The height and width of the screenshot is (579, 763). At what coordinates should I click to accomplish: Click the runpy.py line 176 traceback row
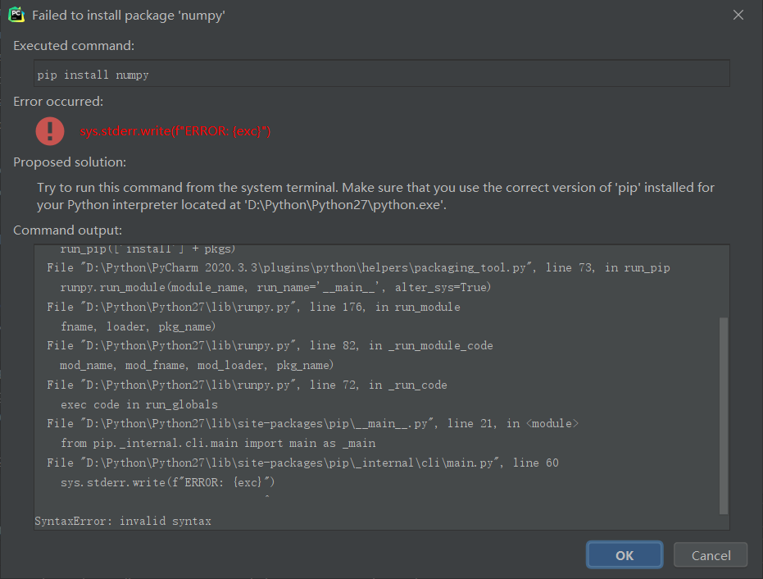[x=253, y=307]
